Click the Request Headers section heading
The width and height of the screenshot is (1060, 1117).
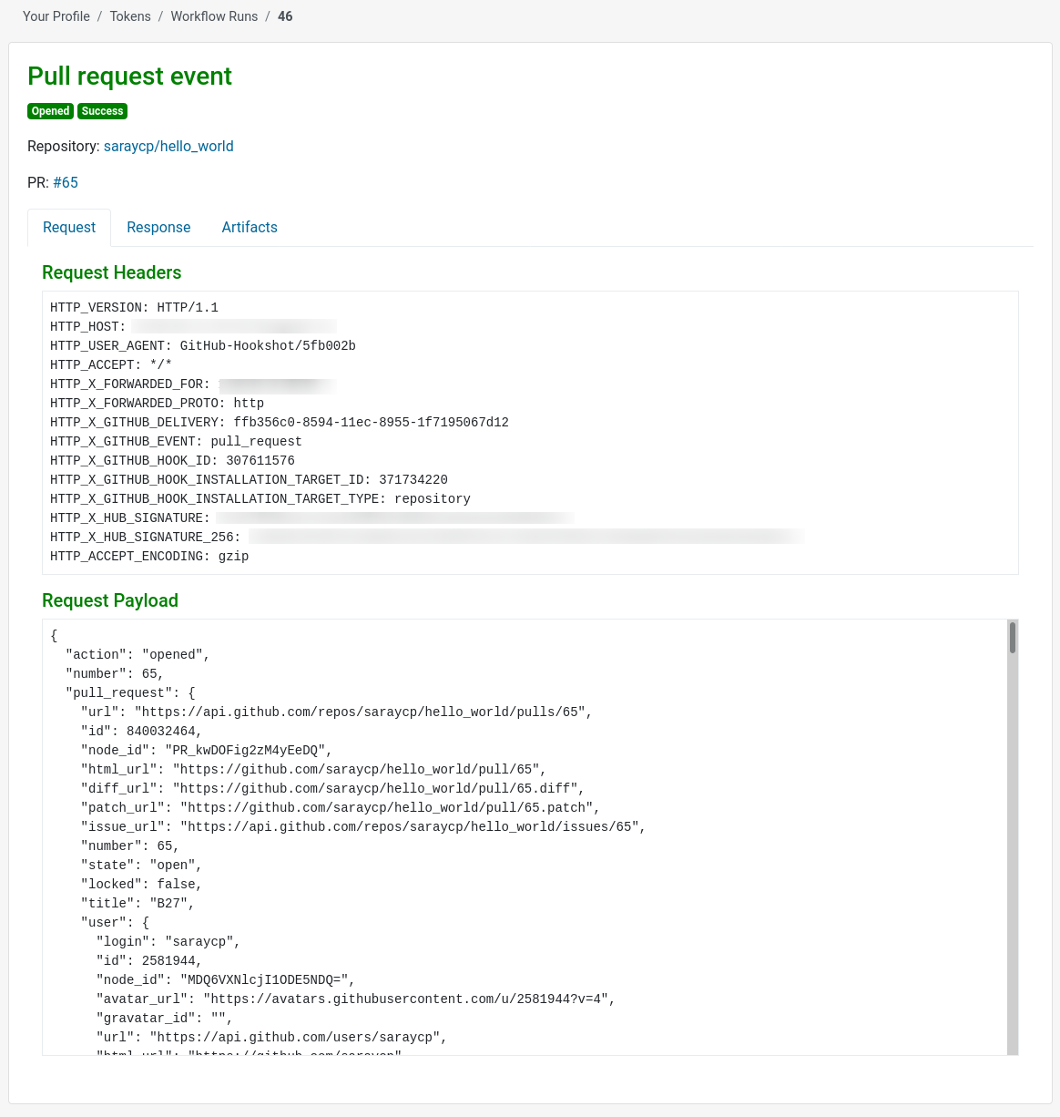111,272
